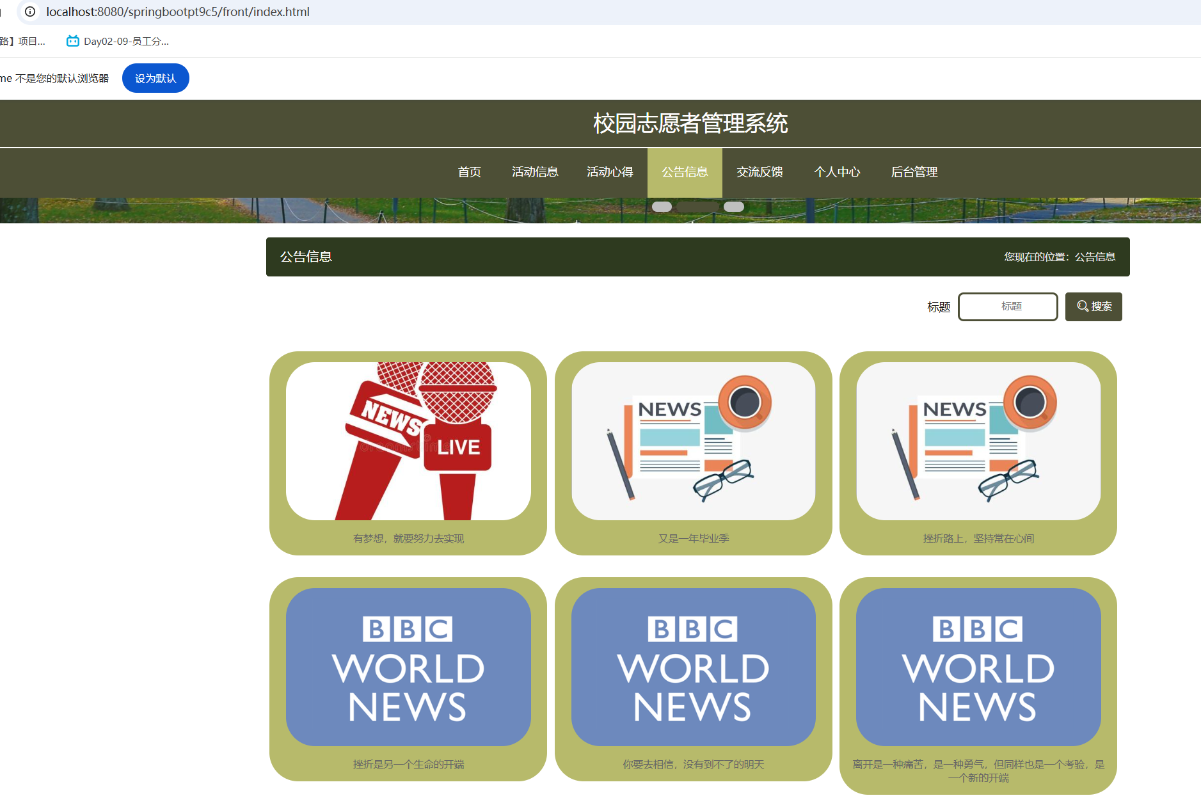Click the magnifier icon in search button

coord(1083,306)
